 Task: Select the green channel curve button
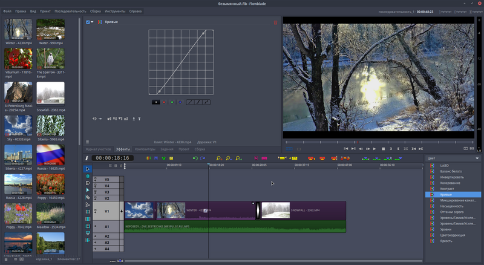tap(172, 102)
